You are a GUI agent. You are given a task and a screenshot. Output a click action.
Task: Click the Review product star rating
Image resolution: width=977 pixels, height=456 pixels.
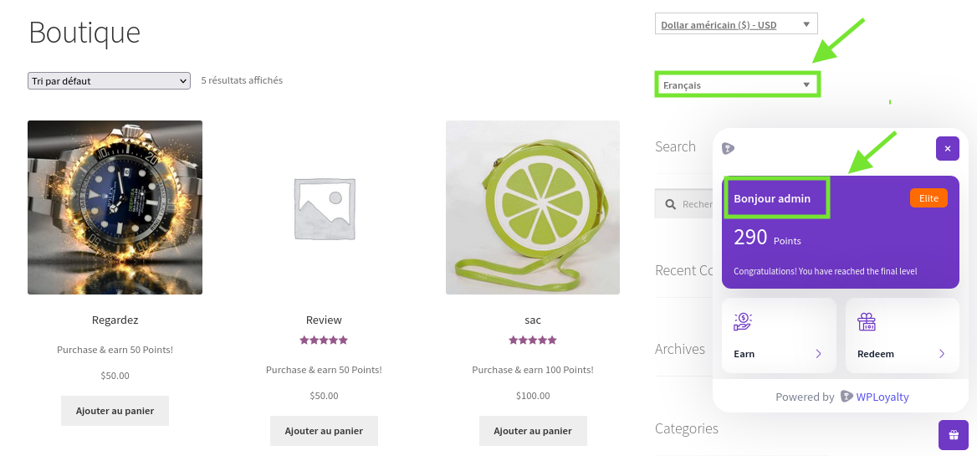pyautogui.click(x=324, y=341)
